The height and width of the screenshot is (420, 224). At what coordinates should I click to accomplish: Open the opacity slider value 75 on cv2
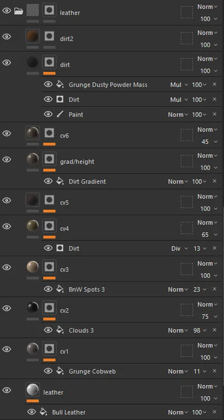coord(209,317)
